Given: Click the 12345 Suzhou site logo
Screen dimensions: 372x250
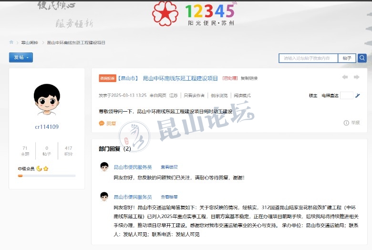Looking at the screenshot, I should click(x=195, y=14).
